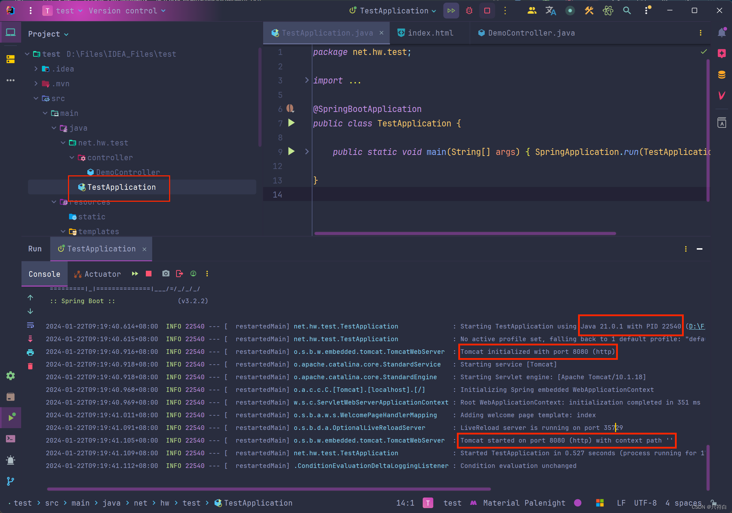Switch to the Actuator tab
The width and height of the screenshot is (732, 513).
click(98, 274)
